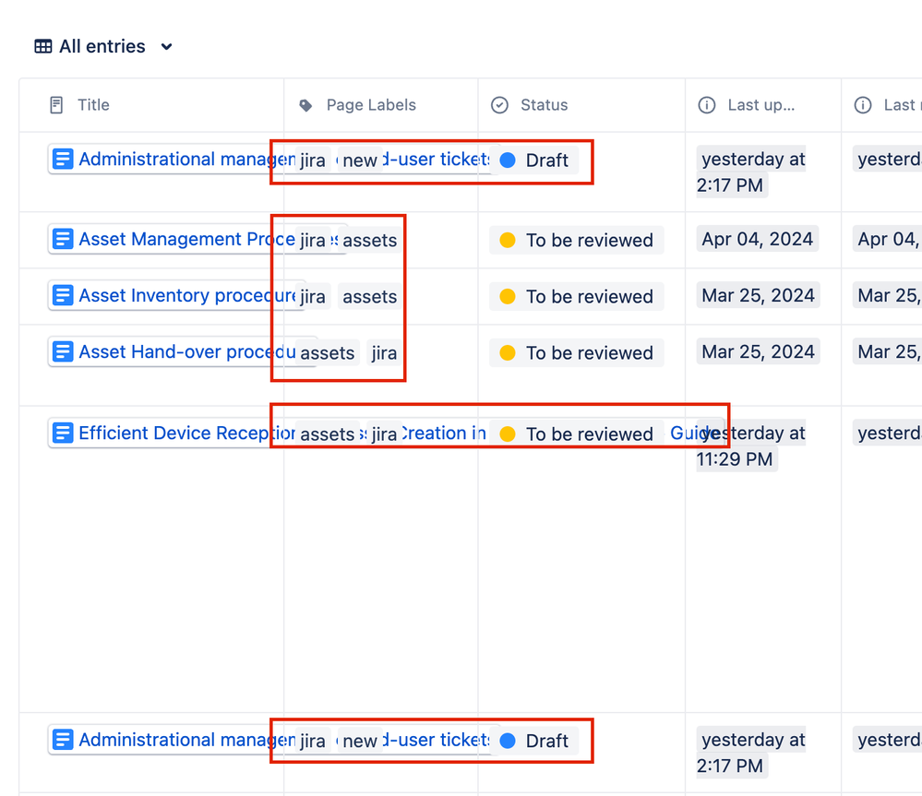922x796 pixels.
Task: Click To be reviewed status of Asset Management Process
Action: click(577, 240)
